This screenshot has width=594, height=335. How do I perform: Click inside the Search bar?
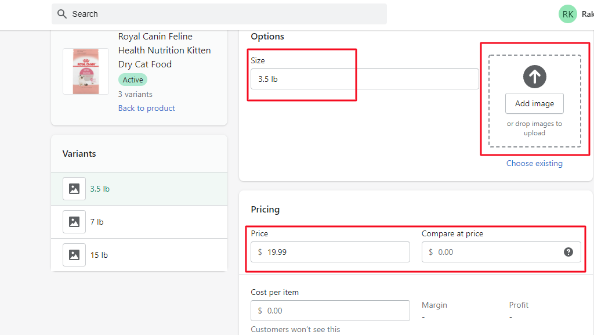[x=219, y=13]
